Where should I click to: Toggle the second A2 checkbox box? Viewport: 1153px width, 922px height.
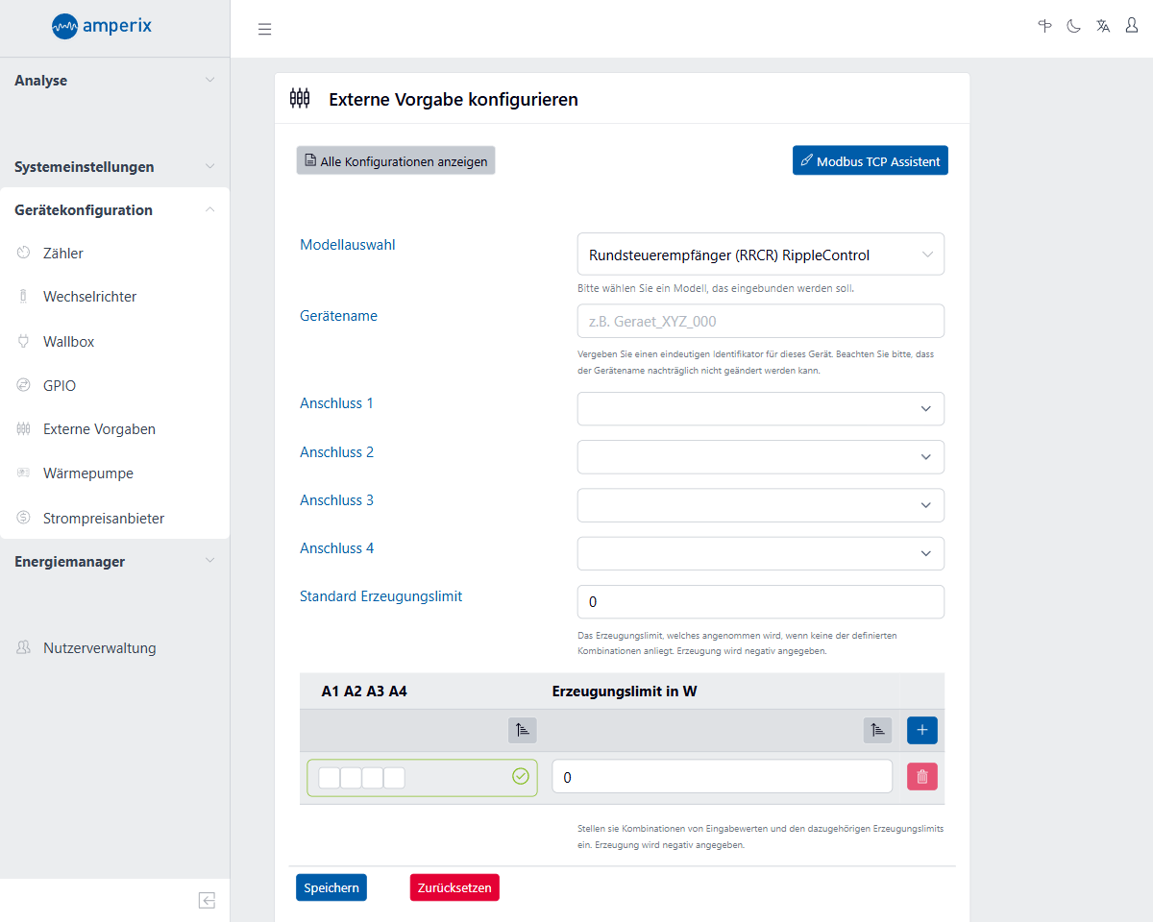351,778
